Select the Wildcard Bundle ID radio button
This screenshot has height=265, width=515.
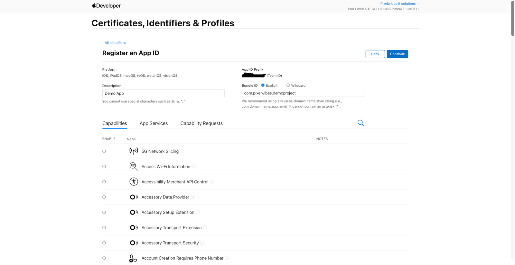tap(288, 85)
